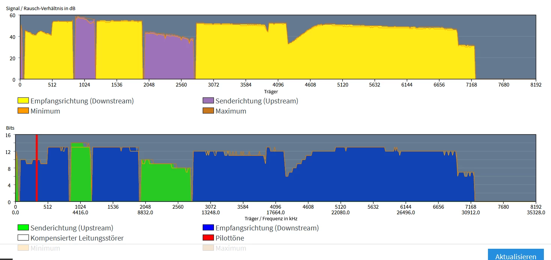
Task: Click the '60' value on SNR y-axis
Action: tap(12, 15)
